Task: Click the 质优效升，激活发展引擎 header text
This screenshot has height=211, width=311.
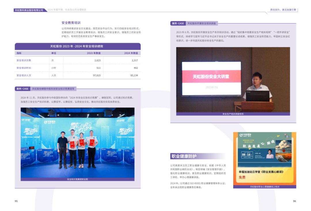Action: [283, 10]
